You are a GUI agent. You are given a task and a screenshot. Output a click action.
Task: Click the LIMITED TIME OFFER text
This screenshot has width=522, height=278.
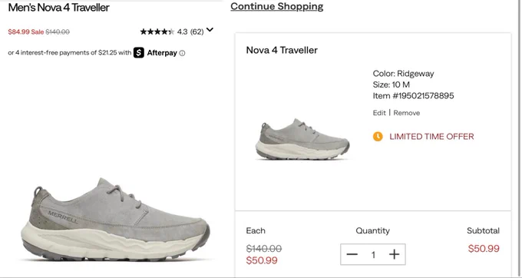[x=431, y=137]
